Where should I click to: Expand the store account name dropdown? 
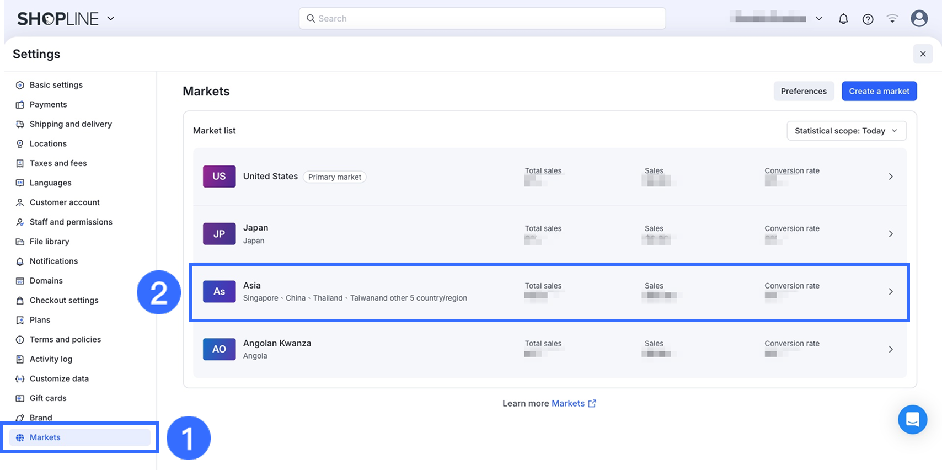[819, 19]
